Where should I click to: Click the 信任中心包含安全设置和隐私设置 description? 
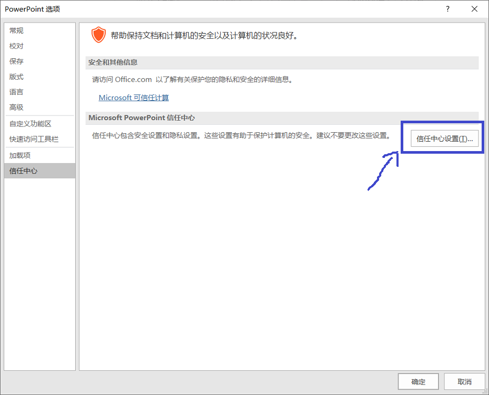tap(241, 136)
